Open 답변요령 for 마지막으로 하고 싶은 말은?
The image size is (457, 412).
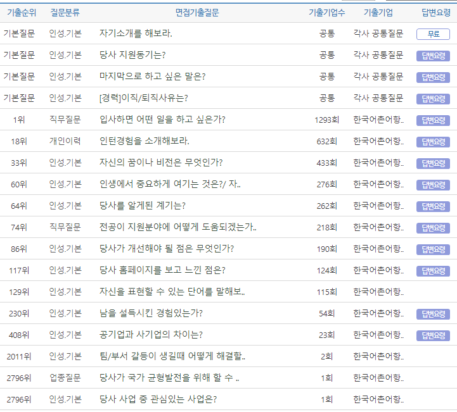(433, 77)
